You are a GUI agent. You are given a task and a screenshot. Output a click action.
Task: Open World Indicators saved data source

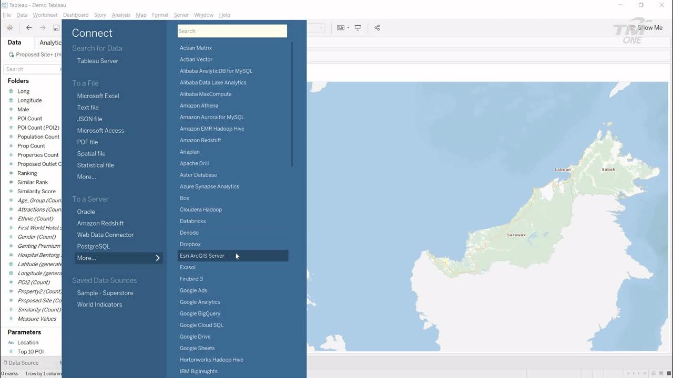pos(100,304)
